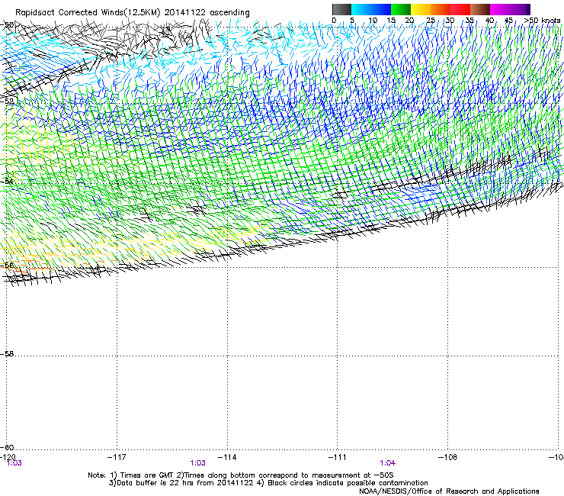Click the longitude label '-114'
This screenshot has height=496, width=564.
click(227, 457)
